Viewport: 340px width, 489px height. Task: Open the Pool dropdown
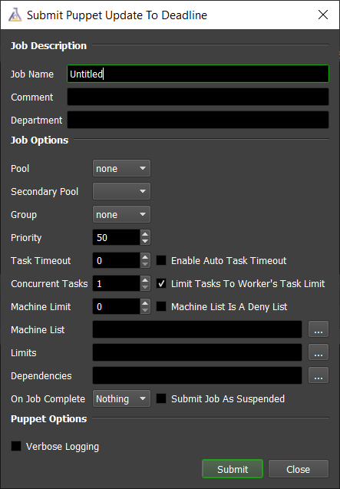point(121,168)
